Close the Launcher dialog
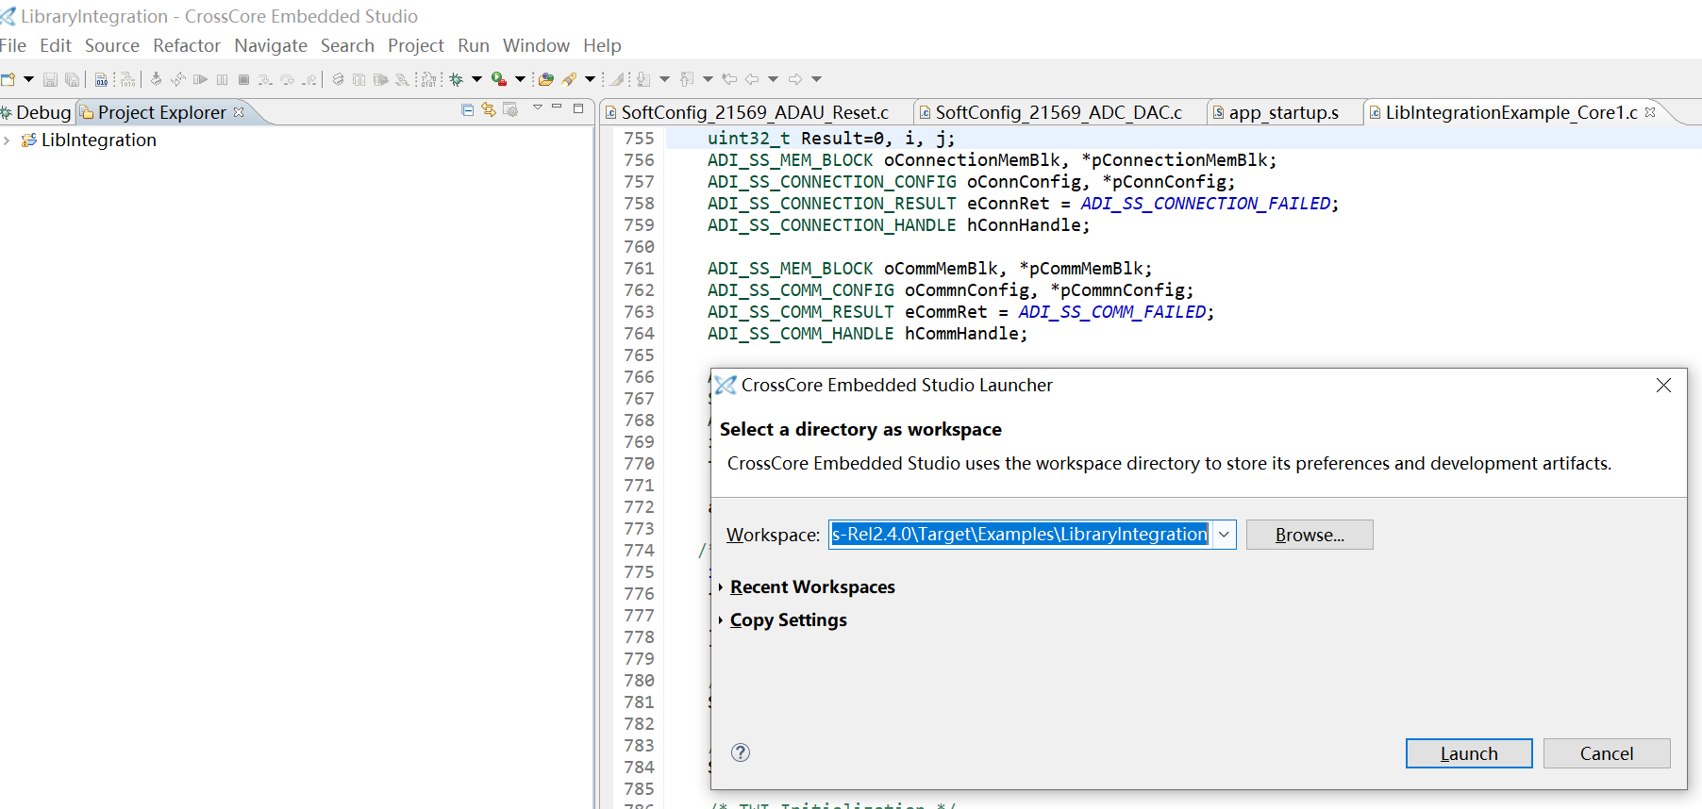Image resolution: width=1702 pixels, height=809 pixels. (x=1663, y=385)
